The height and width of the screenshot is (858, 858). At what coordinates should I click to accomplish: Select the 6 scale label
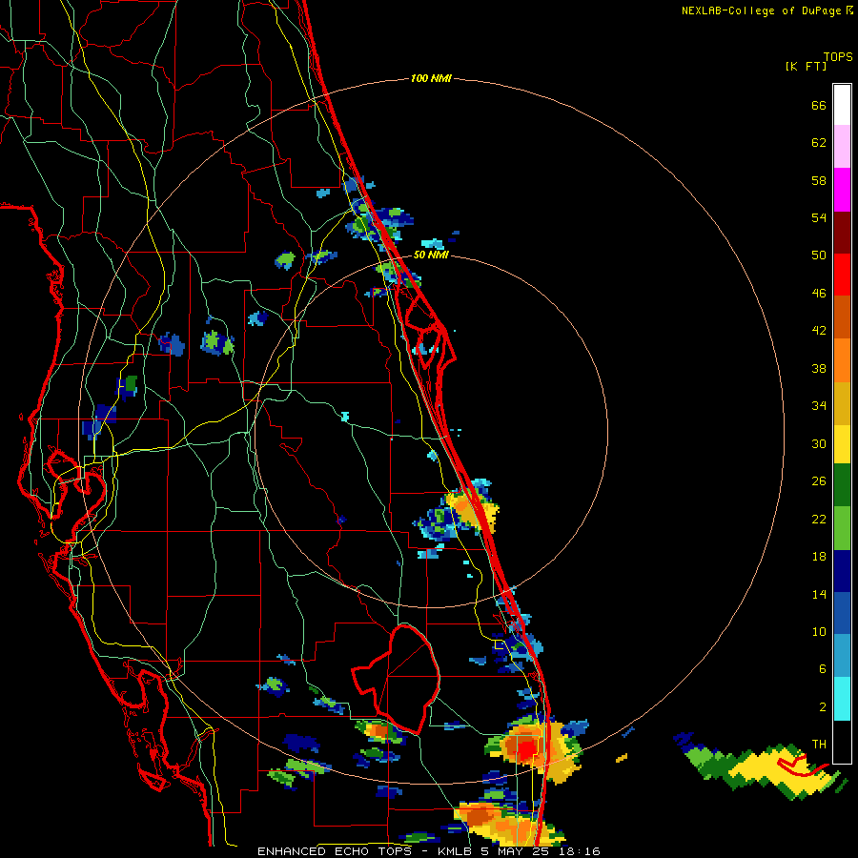coord(823,669)
